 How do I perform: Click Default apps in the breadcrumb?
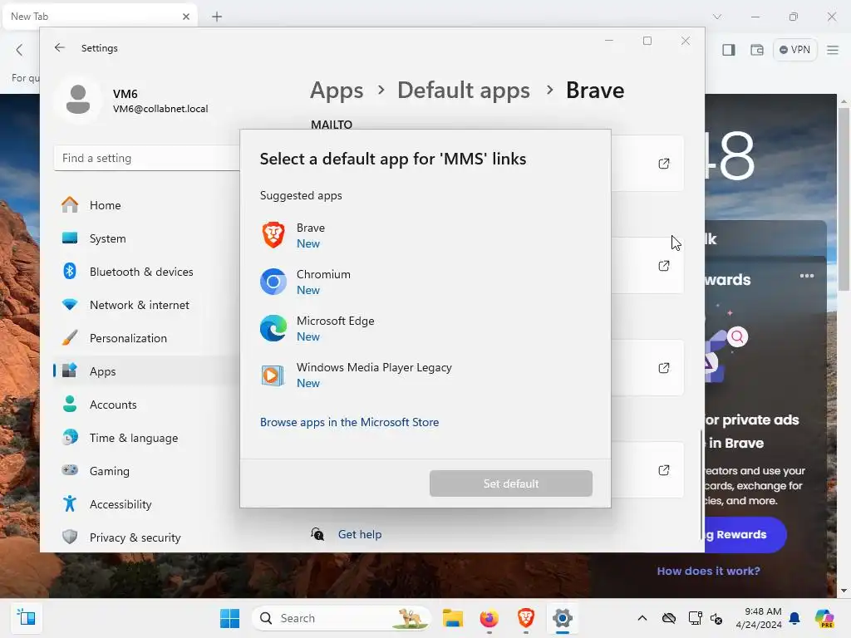(464, 91)
